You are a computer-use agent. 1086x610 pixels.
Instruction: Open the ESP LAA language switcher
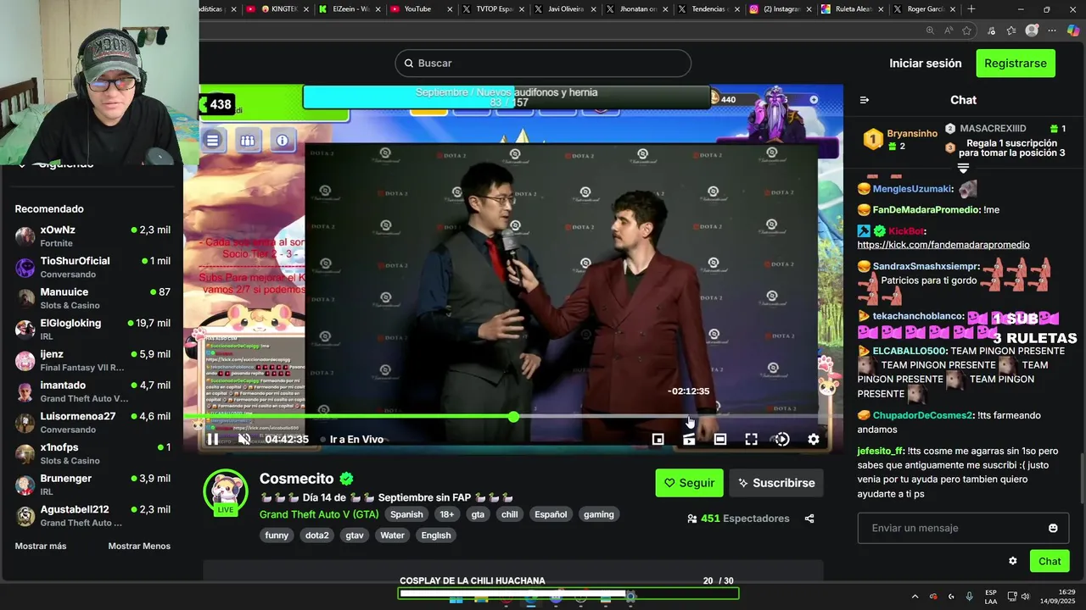click(991, 596)
